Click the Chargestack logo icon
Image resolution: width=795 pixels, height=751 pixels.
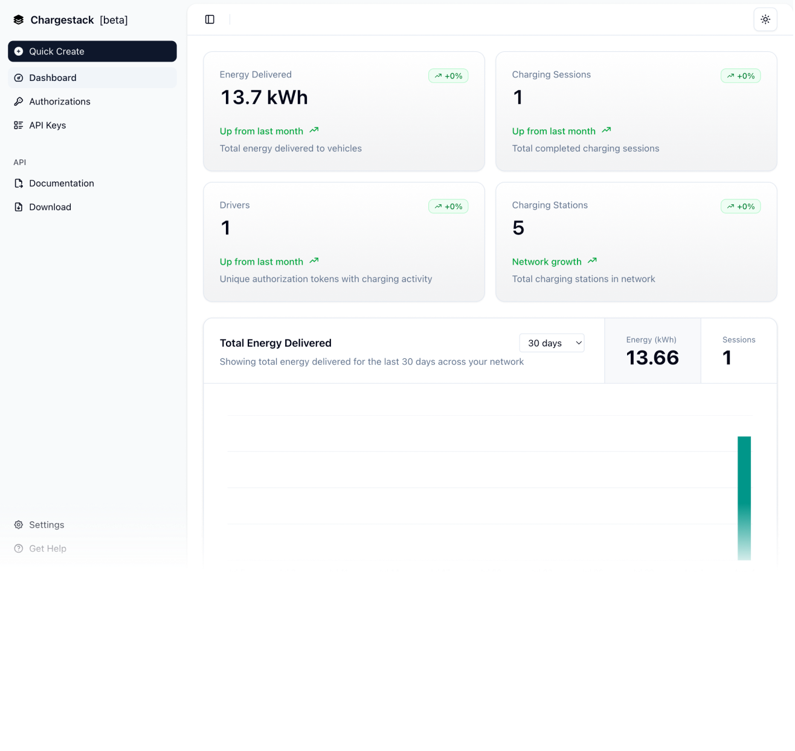19,20
